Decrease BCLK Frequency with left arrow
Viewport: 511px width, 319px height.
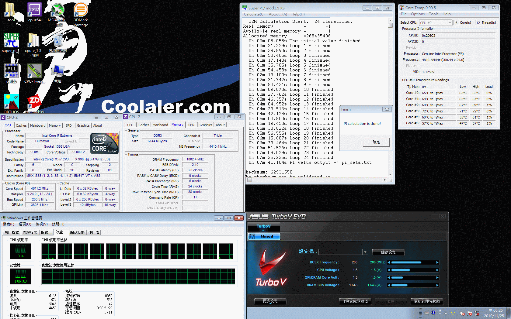388,262
